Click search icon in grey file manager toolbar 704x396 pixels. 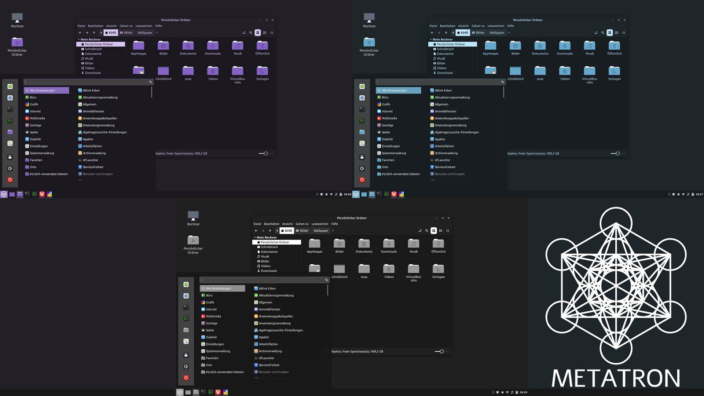click(x=427, y=231)
